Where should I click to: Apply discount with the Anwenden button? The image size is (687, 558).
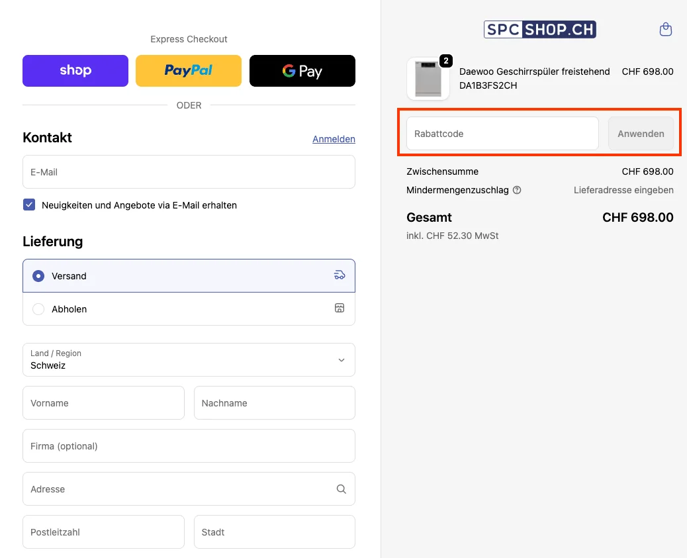click(x=640, y=133)
